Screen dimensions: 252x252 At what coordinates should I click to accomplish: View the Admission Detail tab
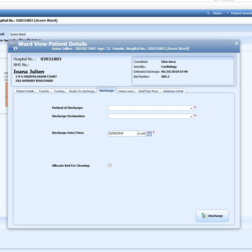tap(173, 91)
